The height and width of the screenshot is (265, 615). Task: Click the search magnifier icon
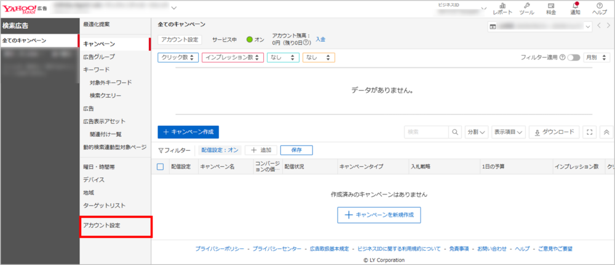tap(455, 132)
